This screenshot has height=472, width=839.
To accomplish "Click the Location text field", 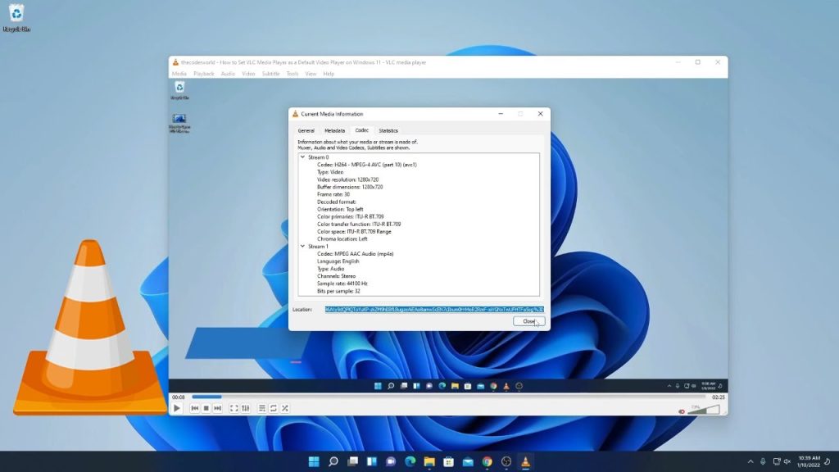I will tap(433, 309).
